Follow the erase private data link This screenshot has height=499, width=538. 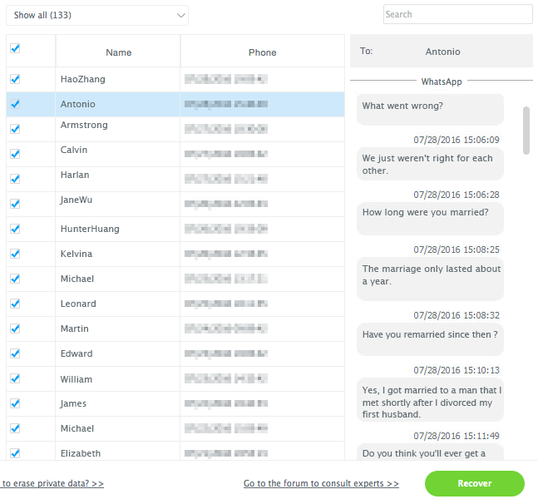point(52,483)
